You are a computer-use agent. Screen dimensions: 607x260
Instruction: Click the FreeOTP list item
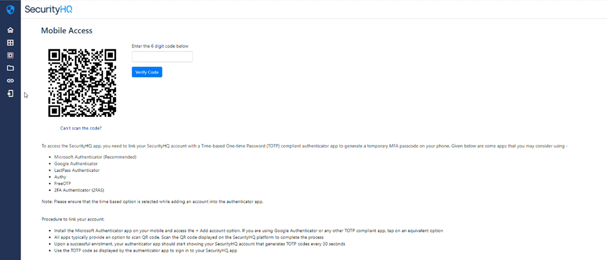click(63, 184)
